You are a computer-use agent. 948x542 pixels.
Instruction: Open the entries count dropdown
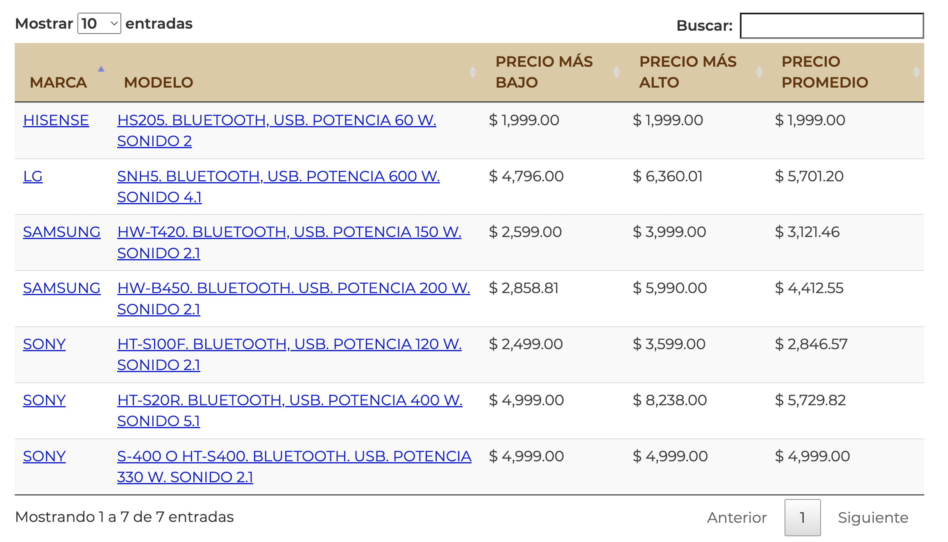pos(99,24)
